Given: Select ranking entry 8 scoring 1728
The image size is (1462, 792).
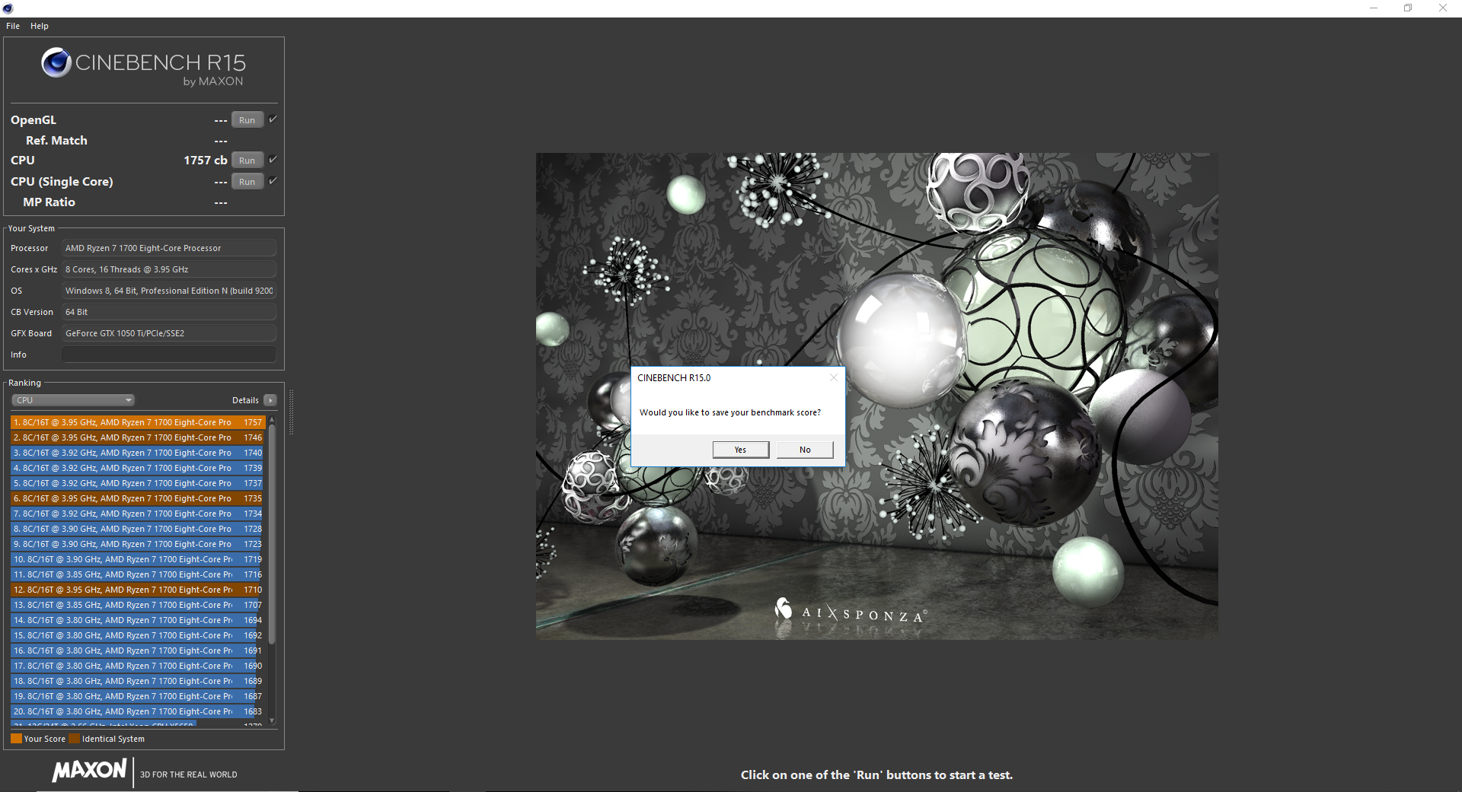Looking at the screenshot, I should pyautogui.click(x=137, y=529).
